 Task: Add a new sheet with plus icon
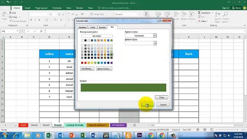[x=134, y=125]
